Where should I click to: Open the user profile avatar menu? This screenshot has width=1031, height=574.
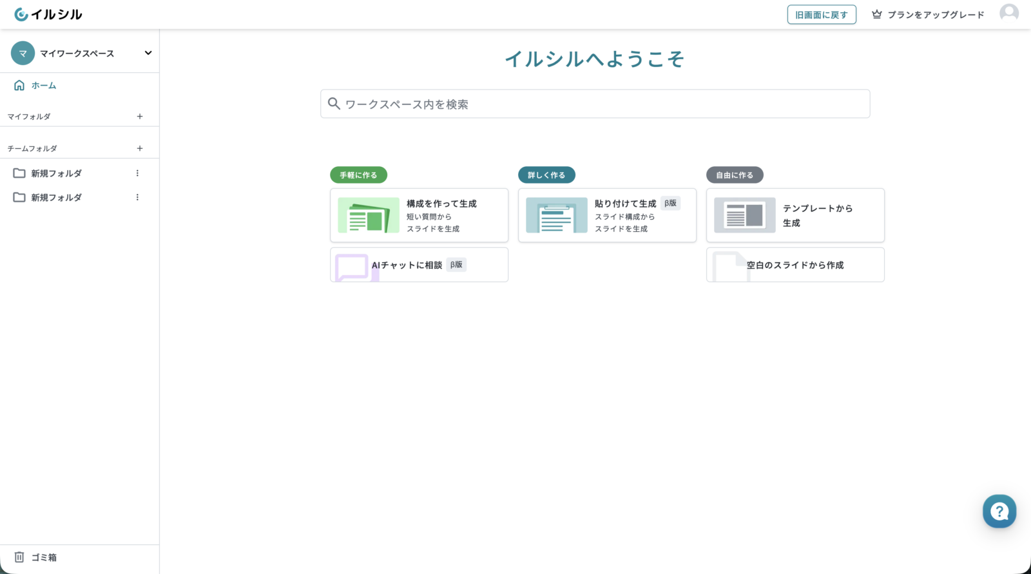[1008, 14]
